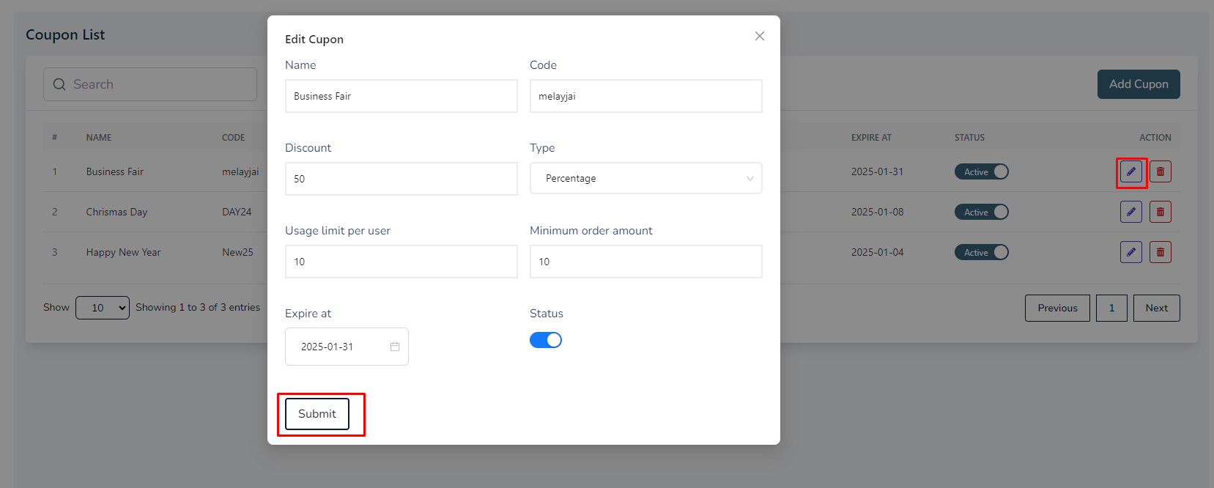This screenshot has width=1214, height=488.
Task: Open the Type dropdown showing Percentage
Action: pyautogui.click(x=646, y=178)
